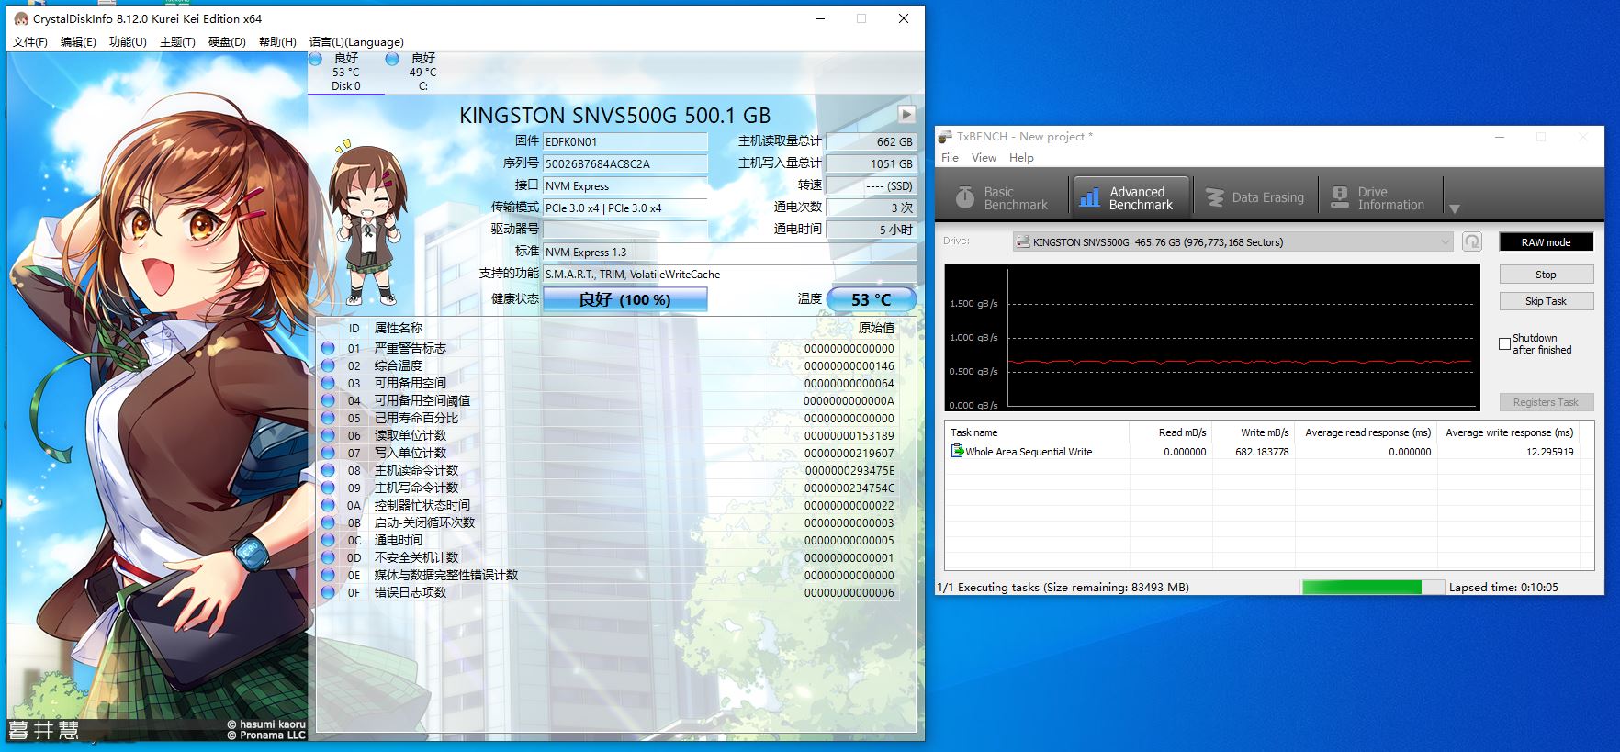The width and height of the screenshot is (1620, 752).
Task: Click the chibi character mascot image
Action: coord(369,223)
